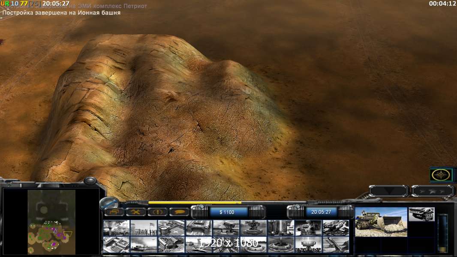Click the stats readout starting with UR
This screenshot has width=457, height=257.
(35, 3)
